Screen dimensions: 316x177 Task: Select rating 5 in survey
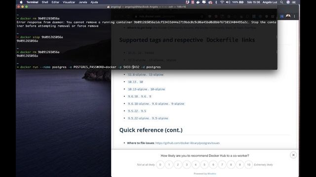click(x=204, y=165)
